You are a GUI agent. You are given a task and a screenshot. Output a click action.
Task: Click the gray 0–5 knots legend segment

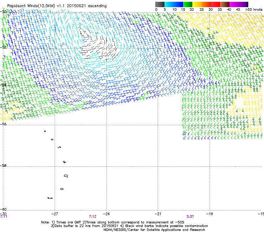[x=160, y=4]
